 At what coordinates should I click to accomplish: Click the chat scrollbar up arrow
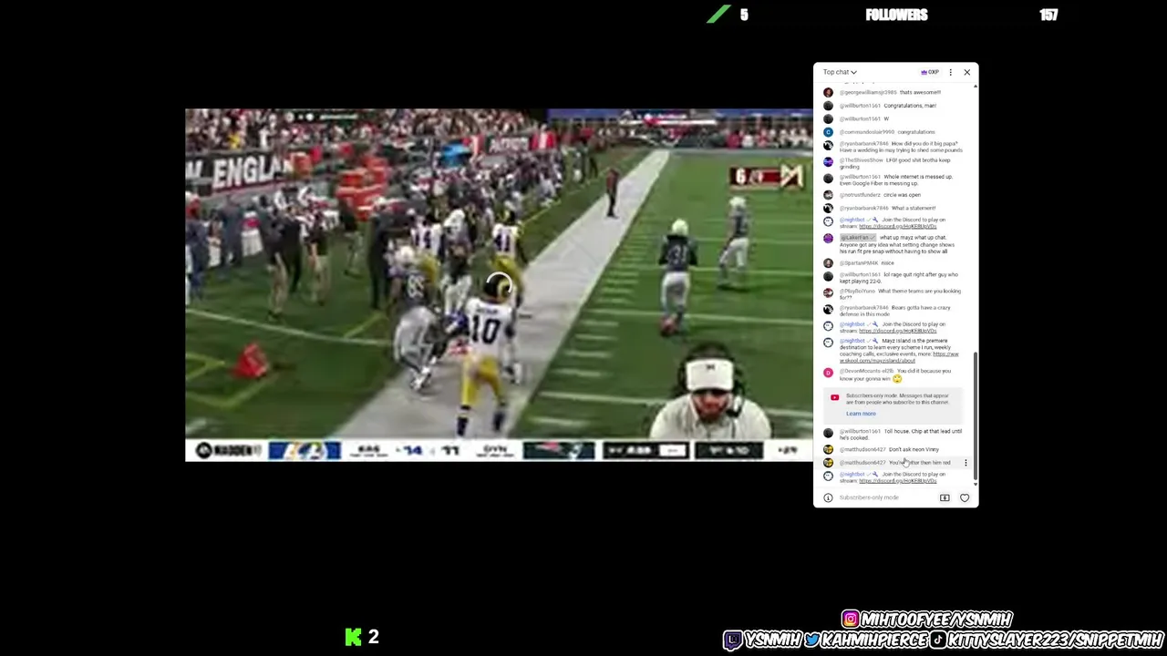point(976,86)
